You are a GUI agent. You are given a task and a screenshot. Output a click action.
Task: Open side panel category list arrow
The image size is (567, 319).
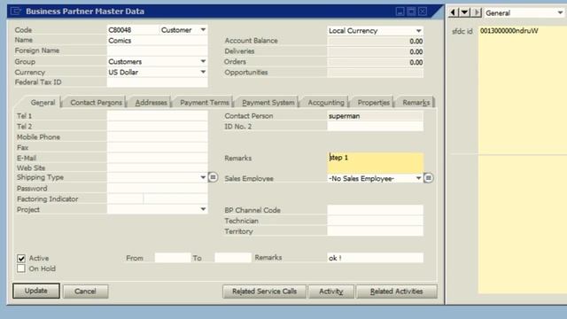464,12
